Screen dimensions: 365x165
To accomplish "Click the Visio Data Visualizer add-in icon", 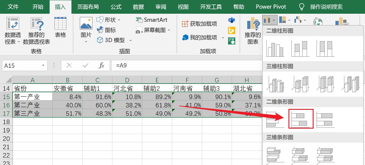I will pyautogui.click(x=232, y=20).
